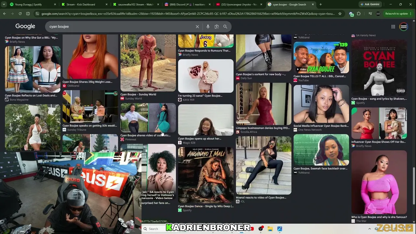This screenshot has width=416, height=234.
Task: Click the Google logo
Action: 25,26
